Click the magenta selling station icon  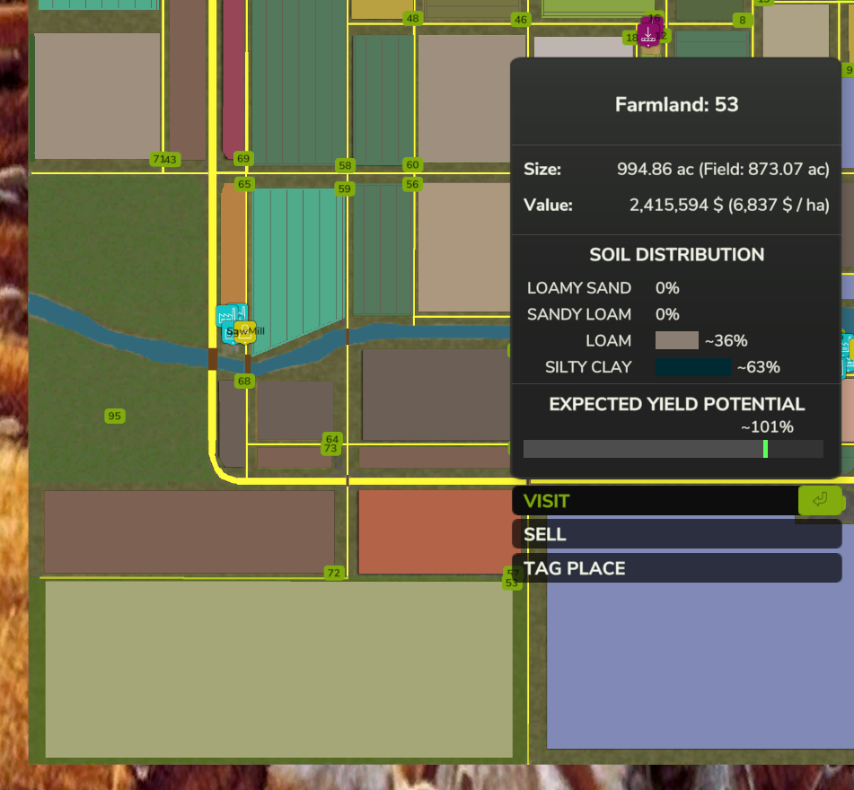coord(648,34)
